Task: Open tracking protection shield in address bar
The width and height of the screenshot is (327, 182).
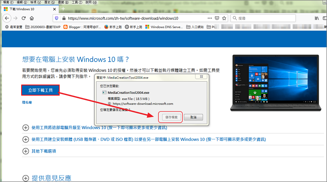Action: coord(56,18)
